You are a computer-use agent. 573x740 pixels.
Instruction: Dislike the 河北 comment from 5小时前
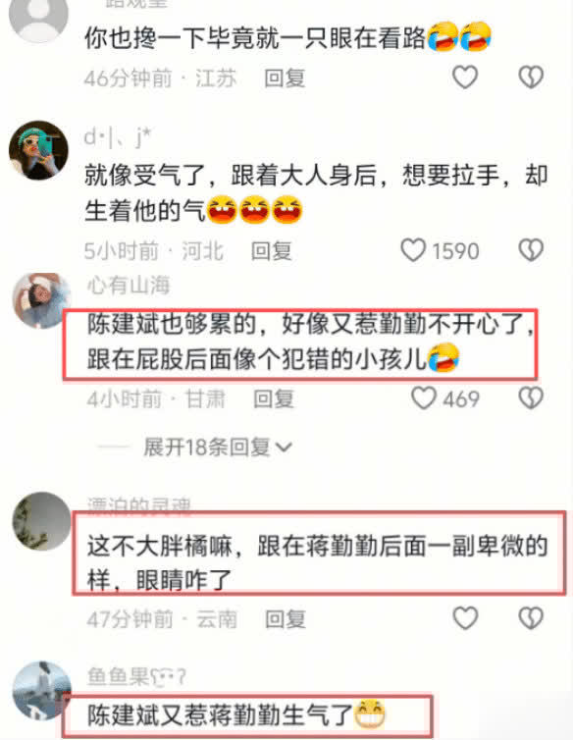[531, 249]
